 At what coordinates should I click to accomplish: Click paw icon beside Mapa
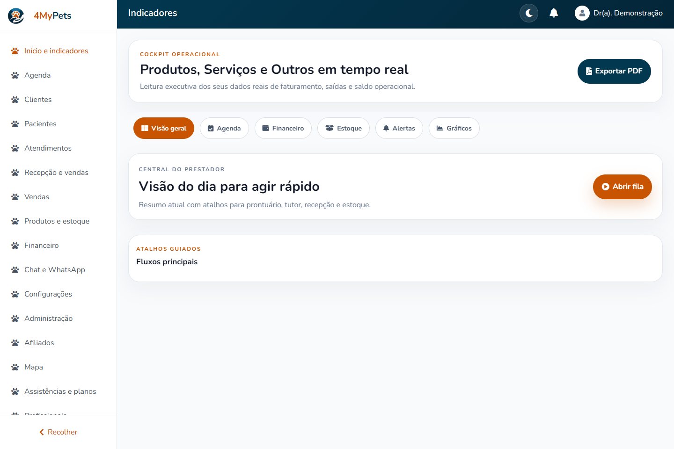pos(15,367)
